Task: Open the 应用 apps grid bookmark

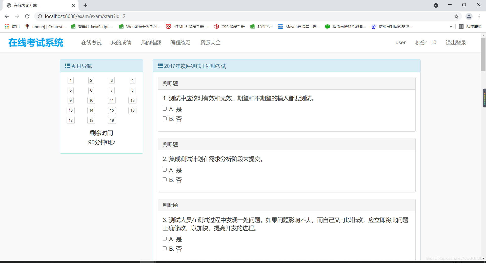Action: pyautogui.click(x=12, y=27)
